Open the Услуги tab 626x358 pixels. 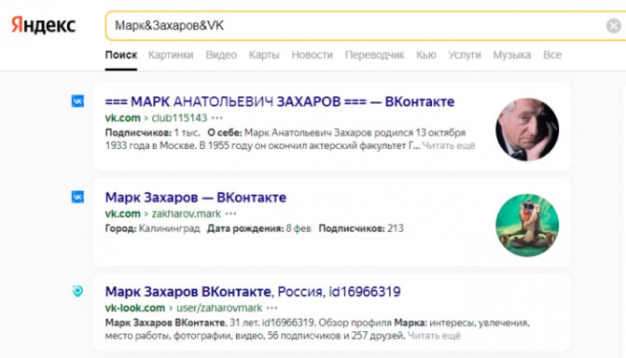point(465,55)
